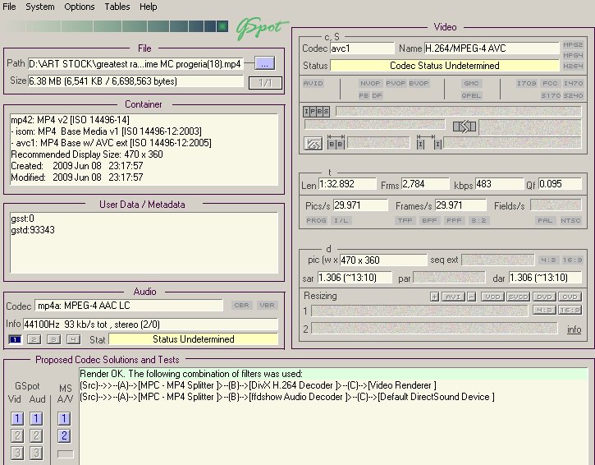Click the resizing plus button
This screenshot has height=465, width=595.
[434, 297]
